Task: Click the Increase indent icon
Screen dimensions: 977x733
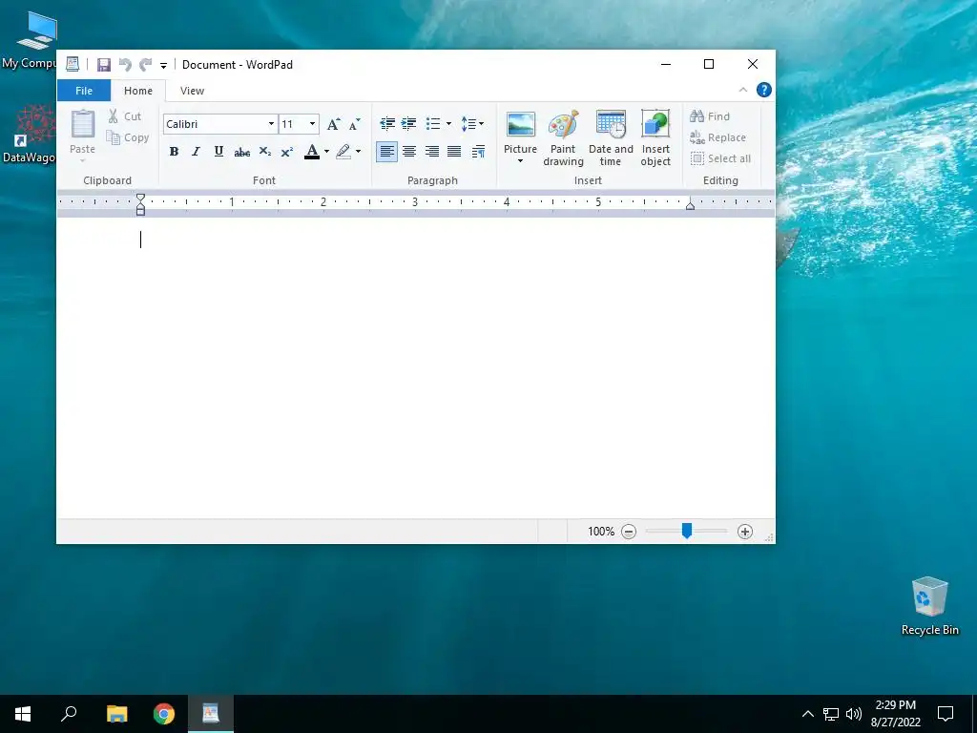Action: click(x=408, y=123)
